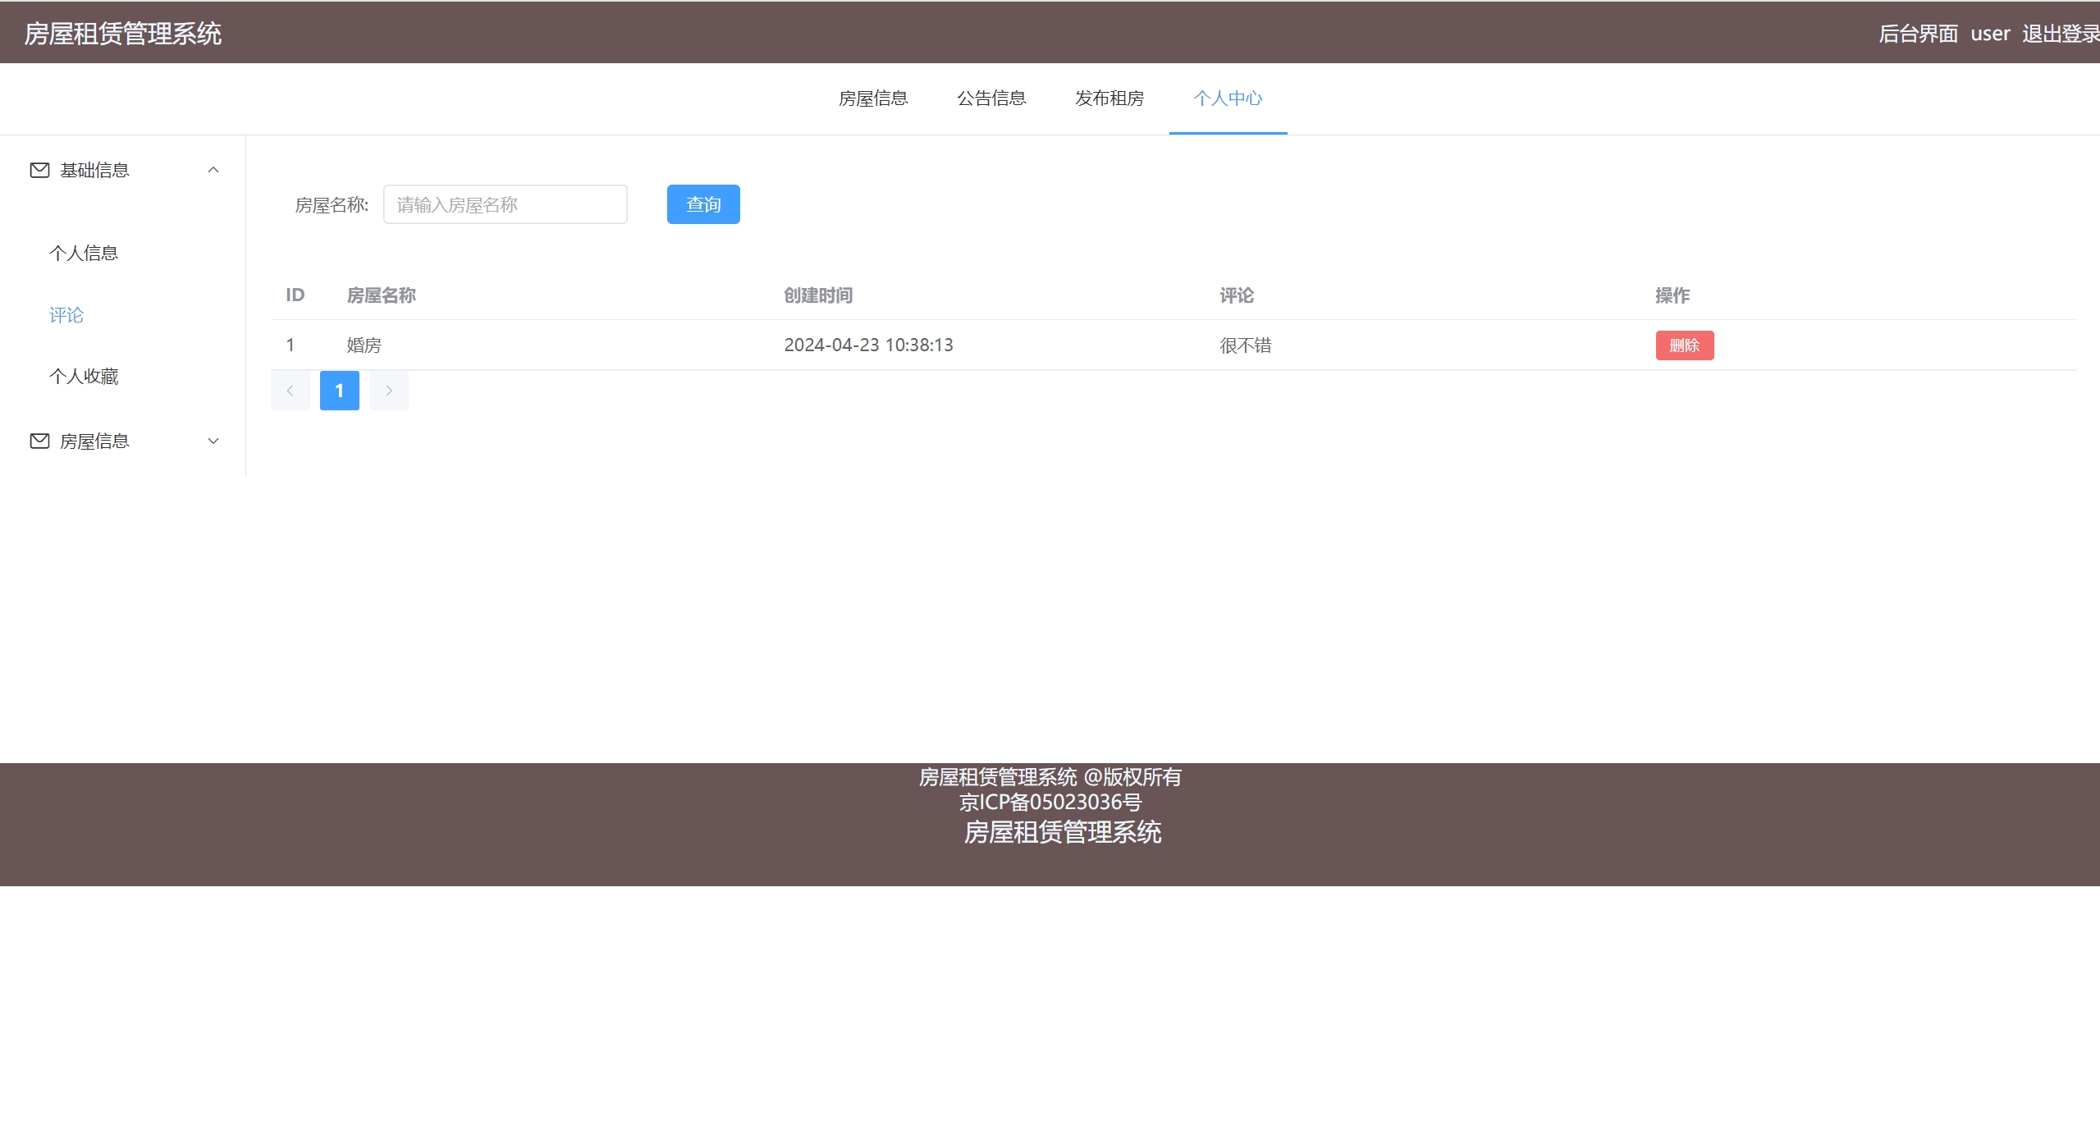
Task: Click the user name in header
Action: (x=1990, y=34)
